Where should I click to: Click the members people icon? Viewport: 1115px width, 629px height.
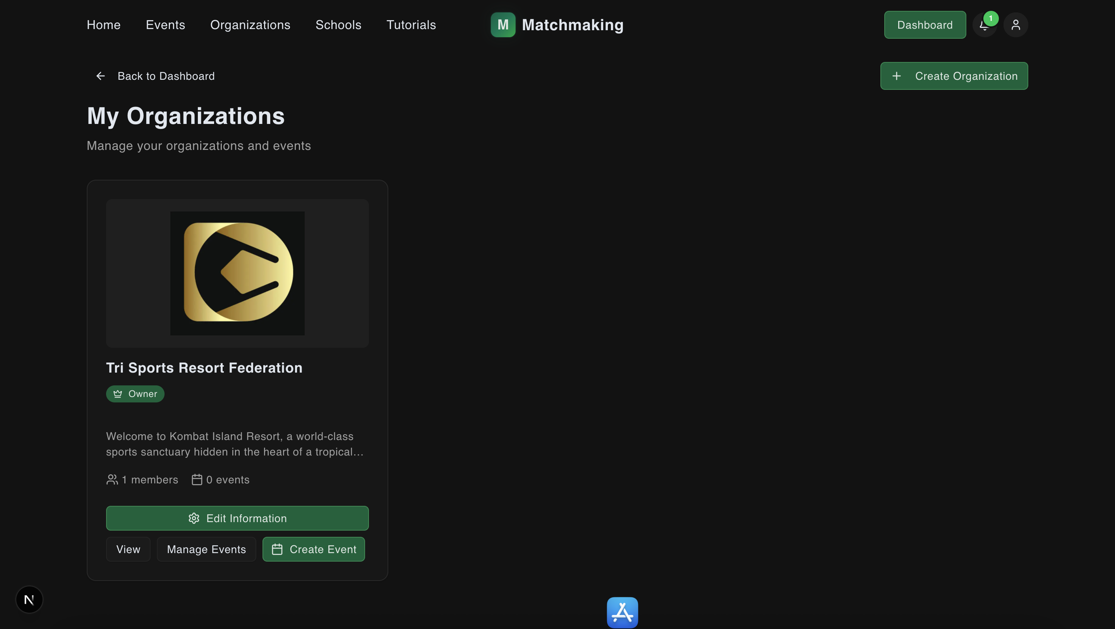point(112,479)
